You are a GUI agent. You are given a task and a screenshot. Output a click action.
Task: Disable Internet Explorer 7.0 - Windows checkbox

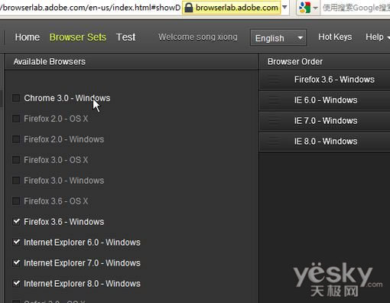(x=16, y=262)
